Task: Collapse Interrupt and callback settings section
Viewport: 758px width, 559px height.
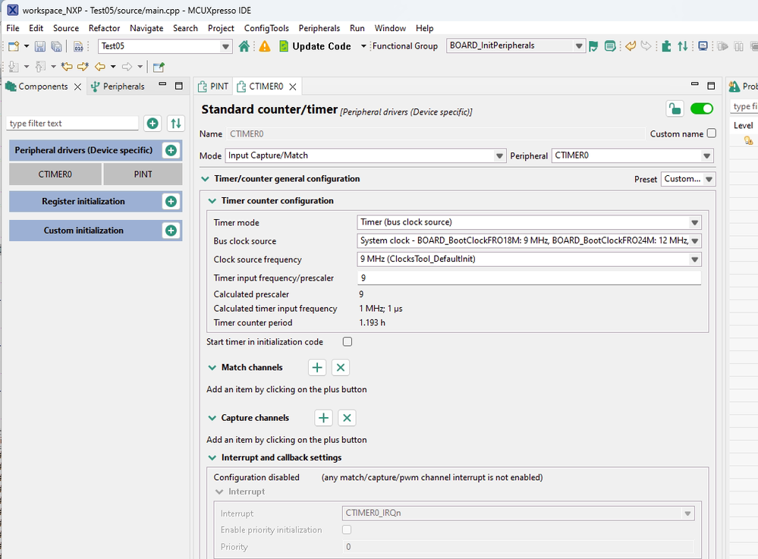Action: 212,457
